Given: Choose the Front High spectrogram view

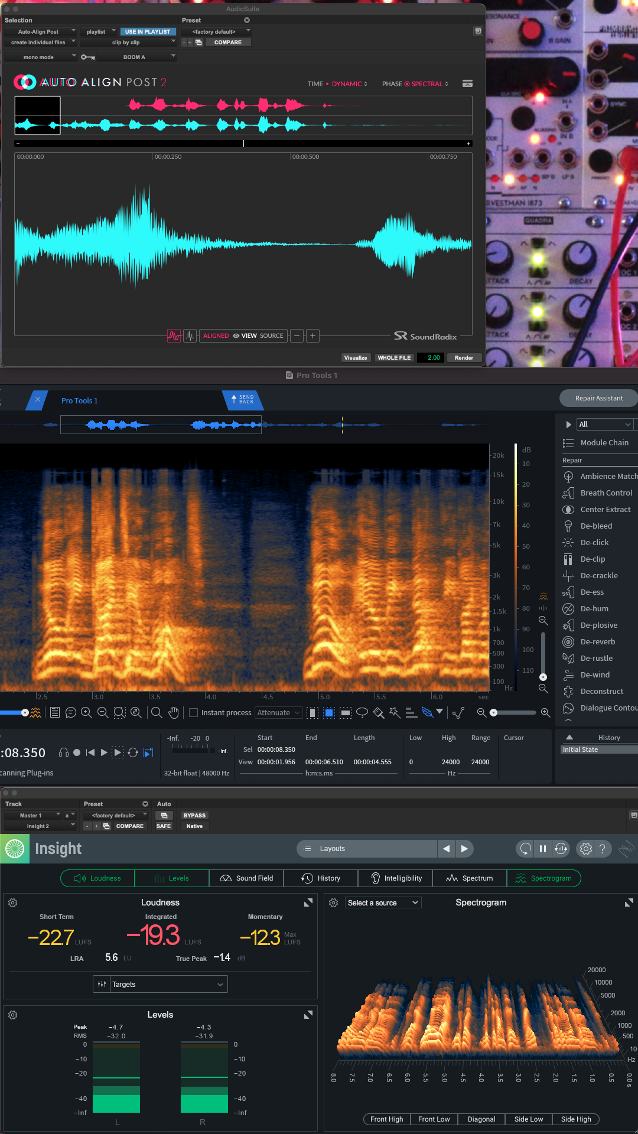Looking at the screenshot, I should point(387,1119).
